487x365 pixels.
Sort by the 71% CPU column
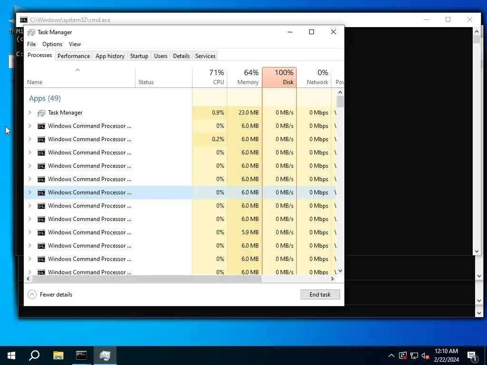210,77
